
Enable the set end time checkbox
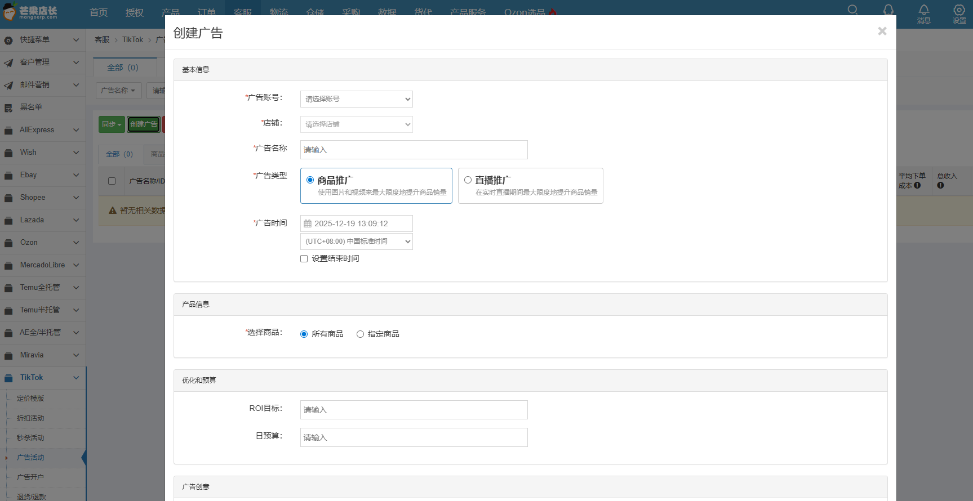click(304, 259)
